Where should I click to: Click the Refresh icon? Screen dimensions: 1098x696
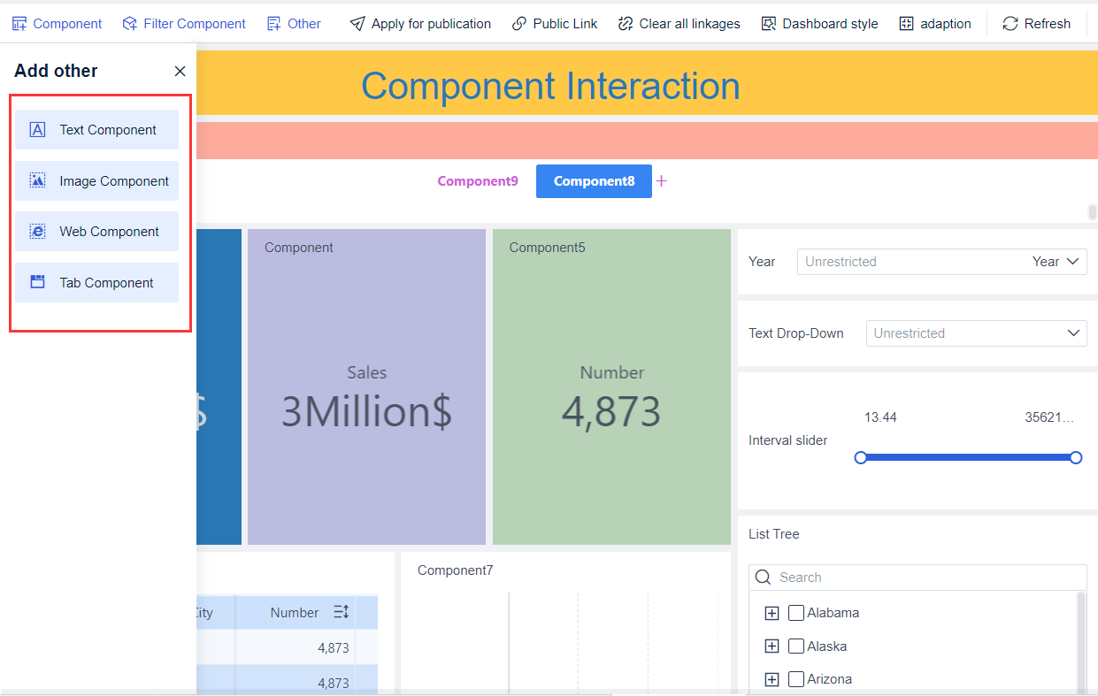click(x=1010, y=23)
